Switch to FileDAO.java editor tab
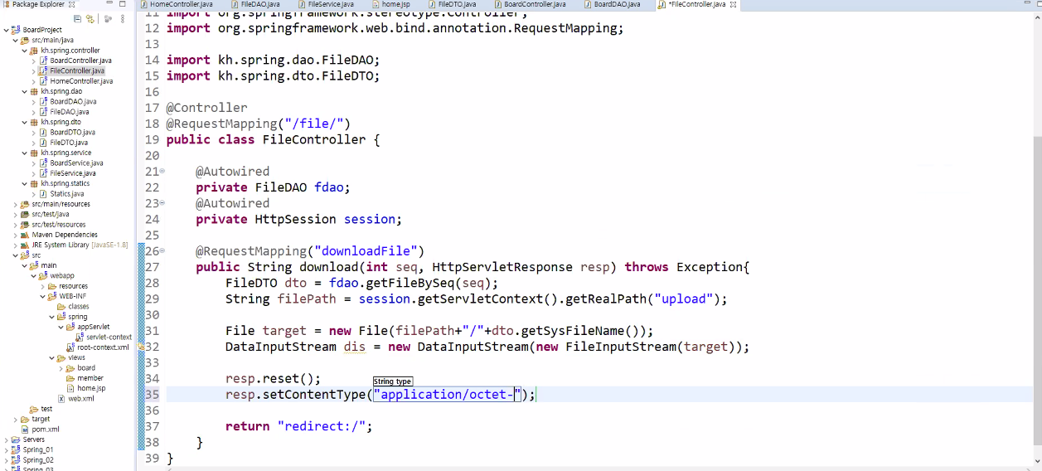This screenshot has width=1042, height=471. [x=256, y=4]
